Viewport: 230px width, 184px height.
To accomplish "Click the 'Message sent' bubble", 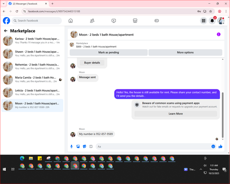I will pos(87,77).
